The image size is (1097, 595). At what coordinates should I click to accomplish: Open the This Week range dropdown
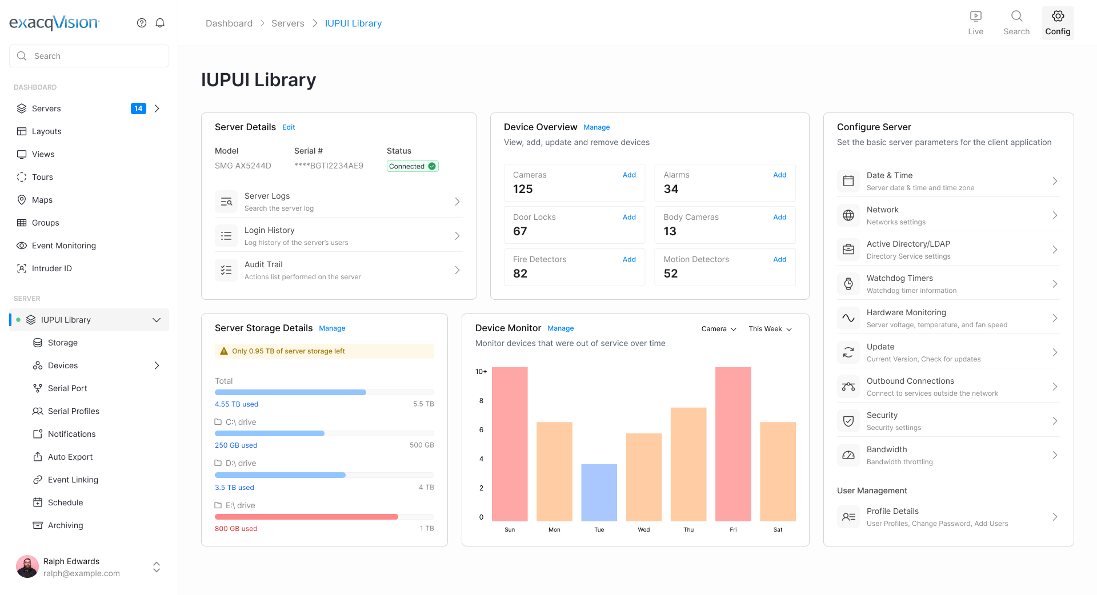(770, 329)
